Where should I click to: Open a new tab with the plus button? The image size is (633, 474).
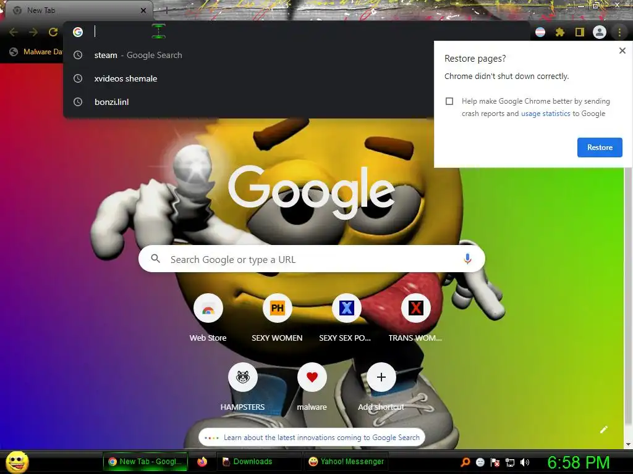pyautogui.click(x=167, y=10)
